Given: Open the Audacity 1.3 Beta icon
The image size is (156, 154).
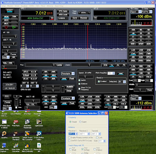Looking at the screenshot, I should pos(27,148).
